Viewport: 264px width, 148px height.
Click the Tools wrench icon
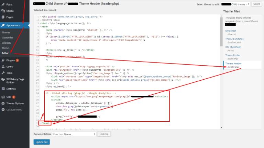point(3,73)
